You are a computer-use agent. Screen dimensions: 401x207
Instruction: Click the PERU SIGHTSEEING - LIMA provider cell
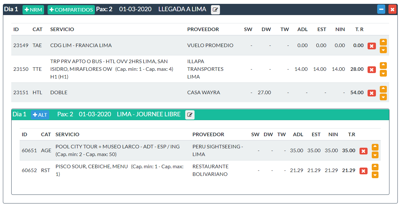tap(218, 150)
